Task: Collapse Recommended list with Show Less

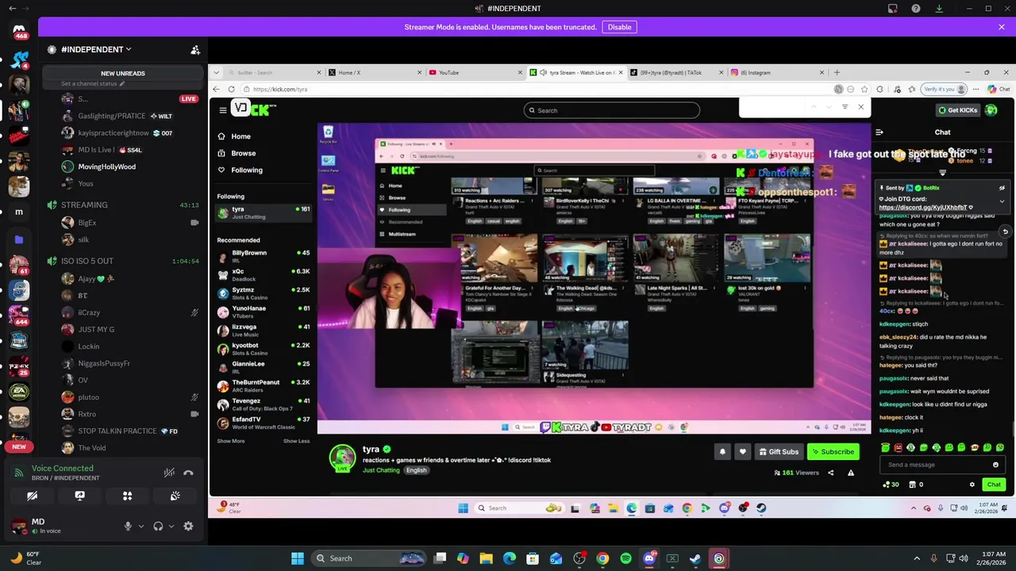Action: pos(296,441)
